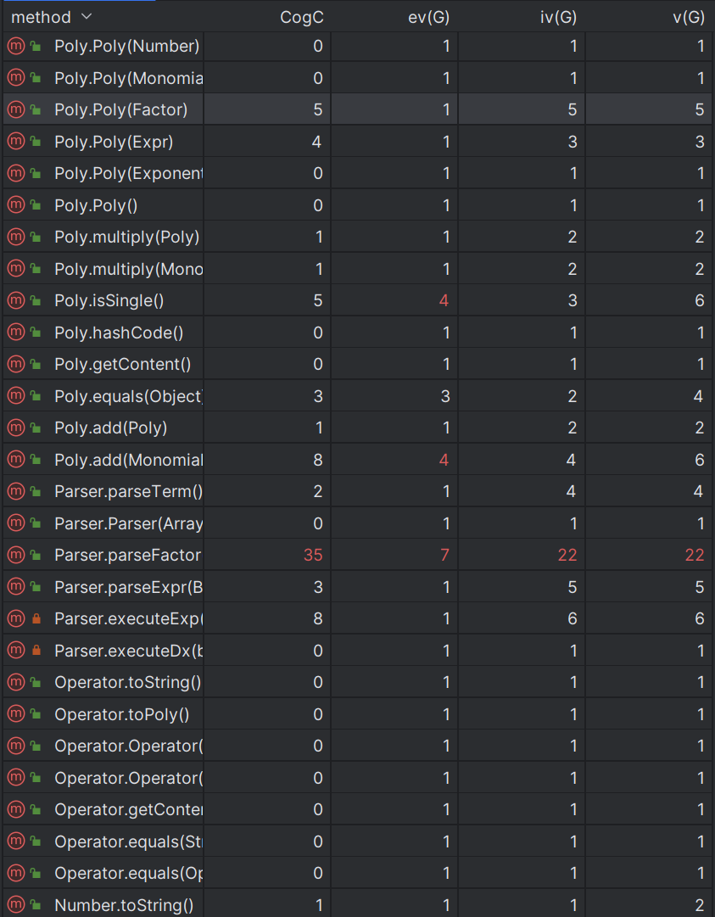715x917 pixels.
Task: Click method icon beside Parser.parseFactor
Action: pos(16,555)
